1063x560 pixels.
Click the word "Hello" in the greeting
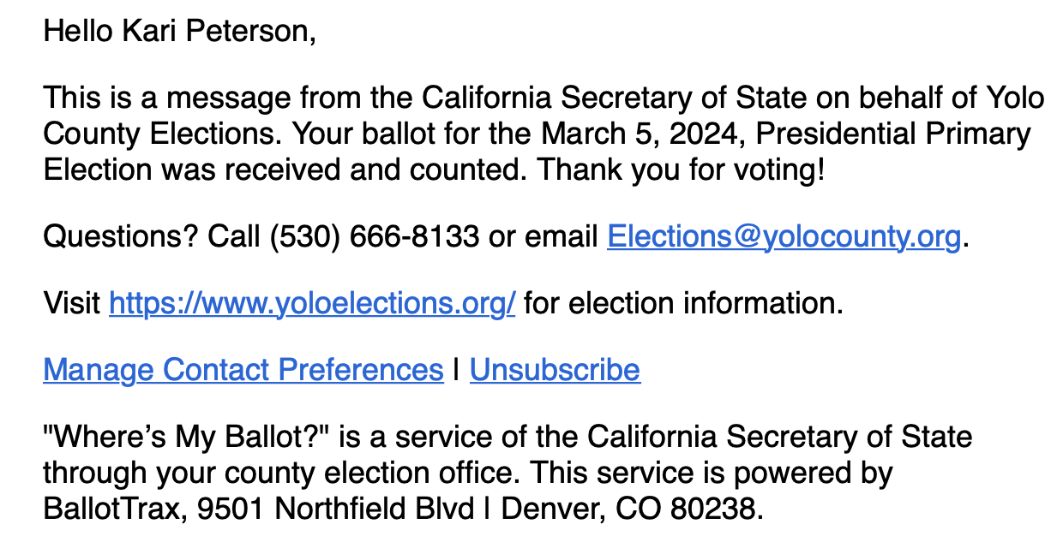(x=77, y=32)
